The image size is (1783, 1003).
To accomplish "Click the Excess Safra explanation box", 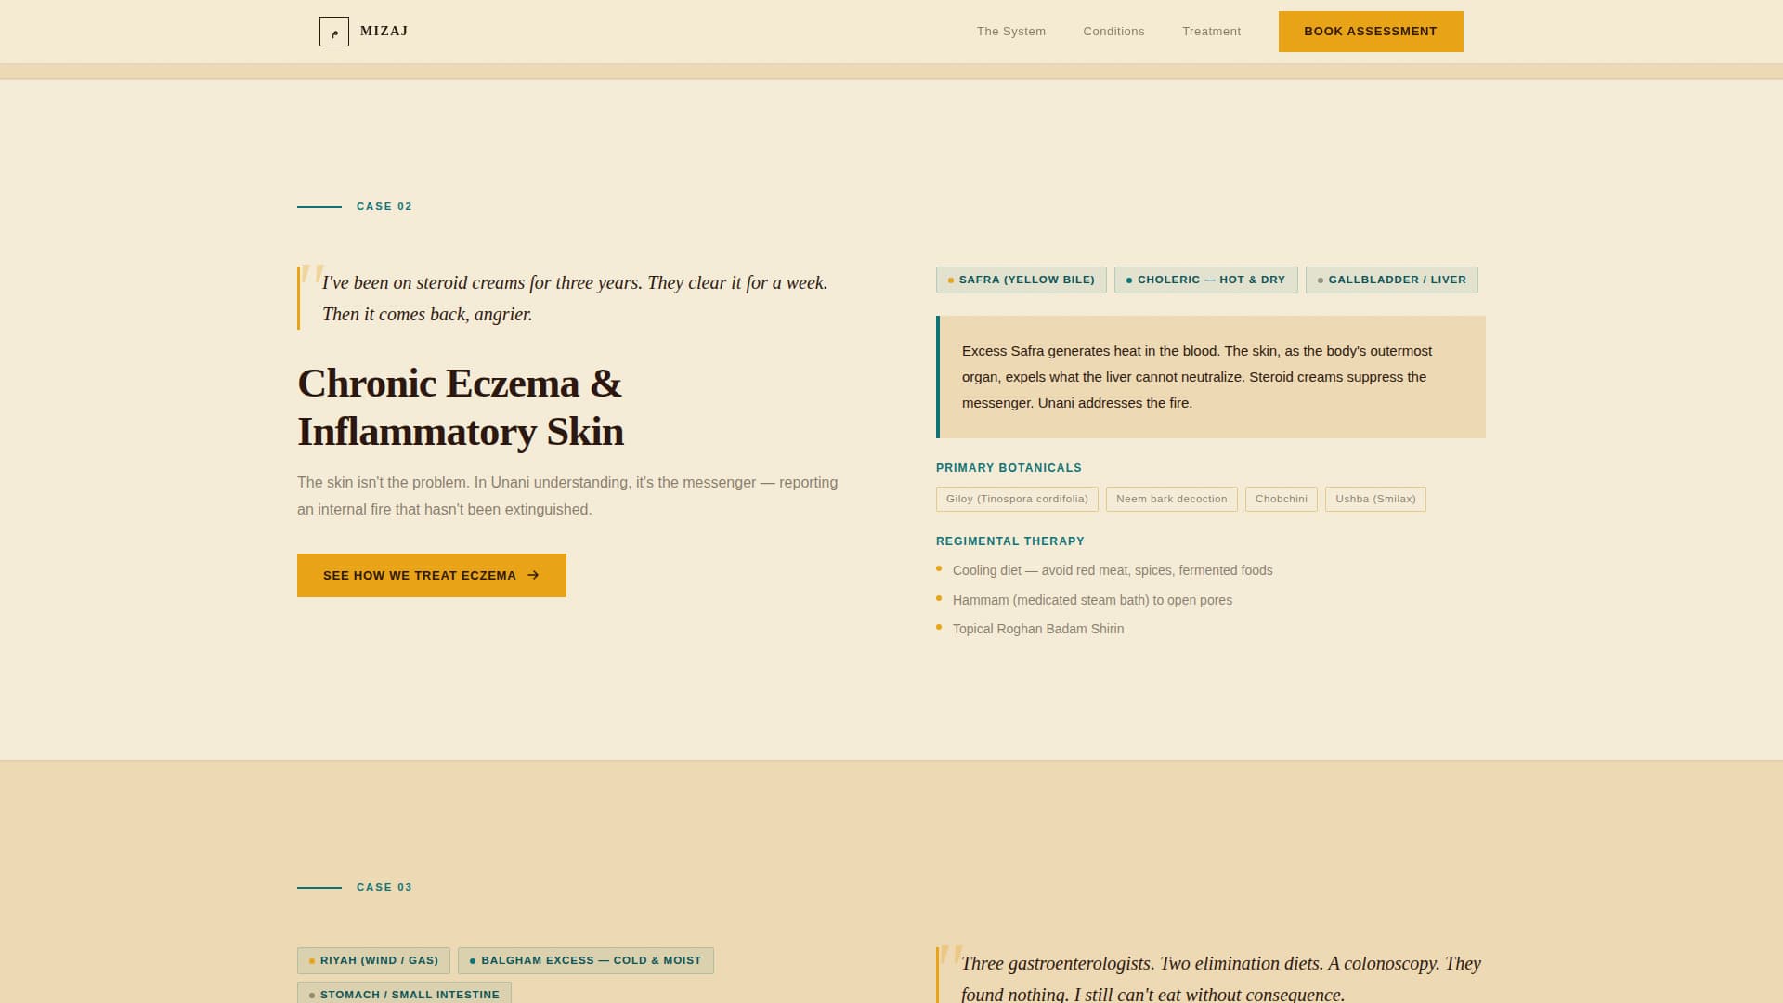I will click(x=1211, y=377).
